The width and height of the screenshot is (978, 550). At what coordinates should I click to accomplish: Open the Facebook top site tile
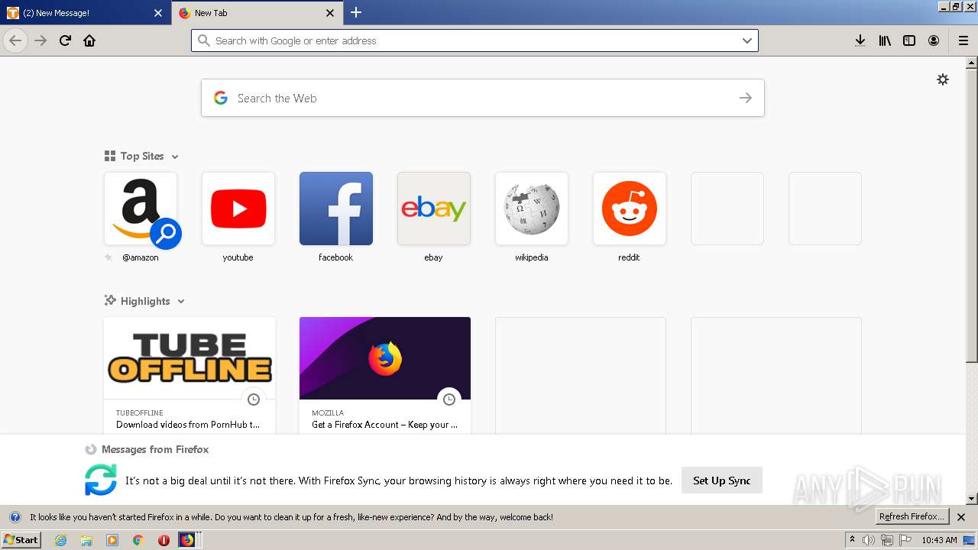336,209
